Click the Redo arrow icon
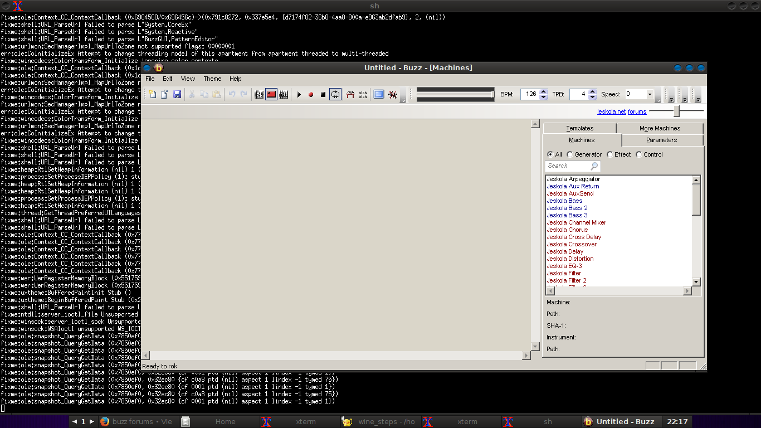The width and height of the screenshot is (761, 428). click(x=244, y=94)
